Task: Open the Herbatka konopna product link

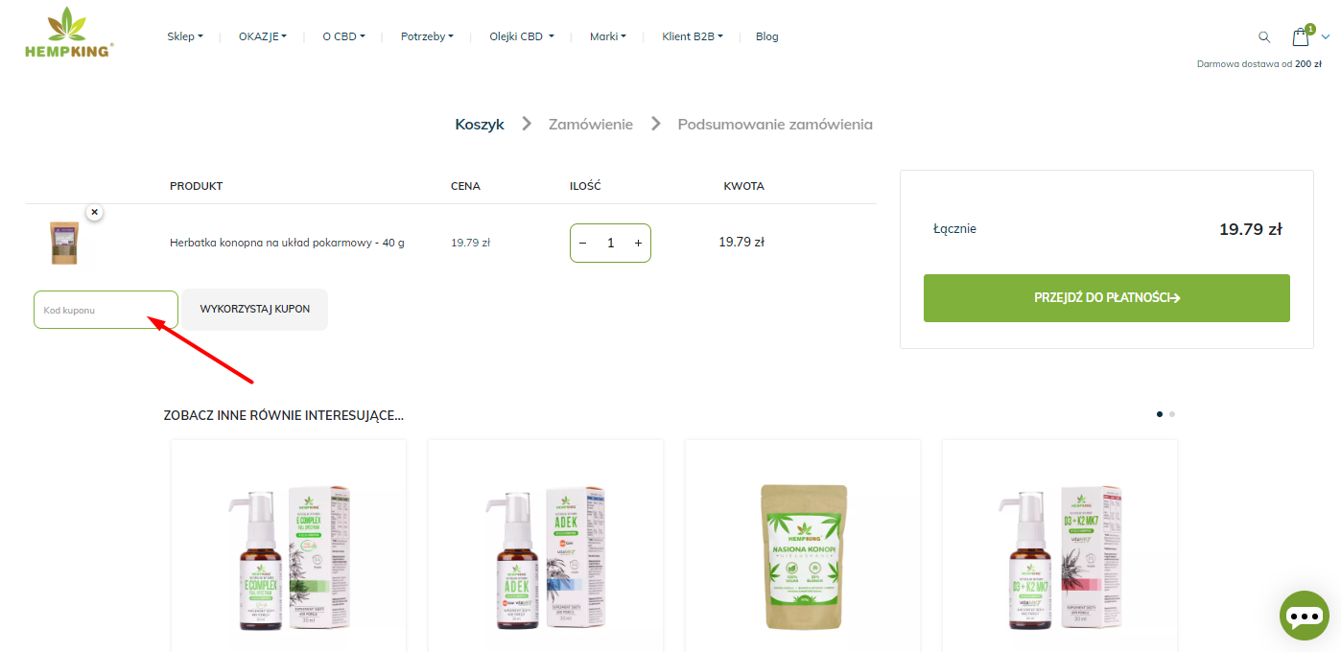Action: (x=287, y=243)
